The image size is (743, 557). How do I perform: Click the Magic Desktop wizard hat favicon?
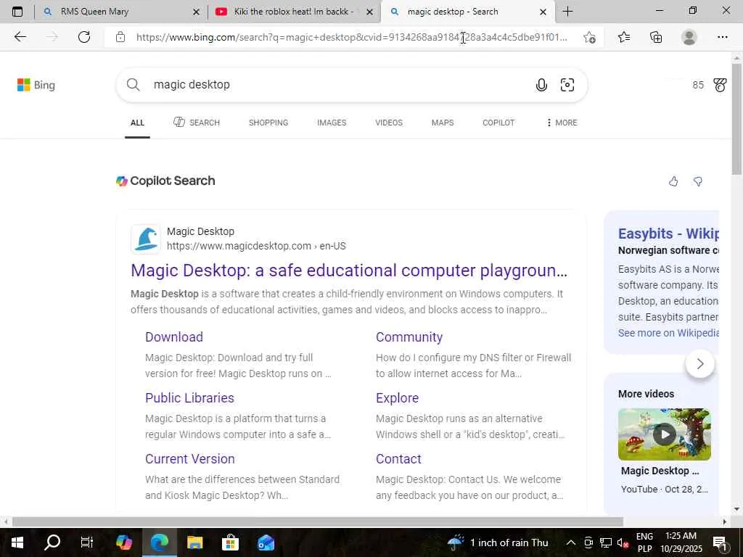[146, 239]
